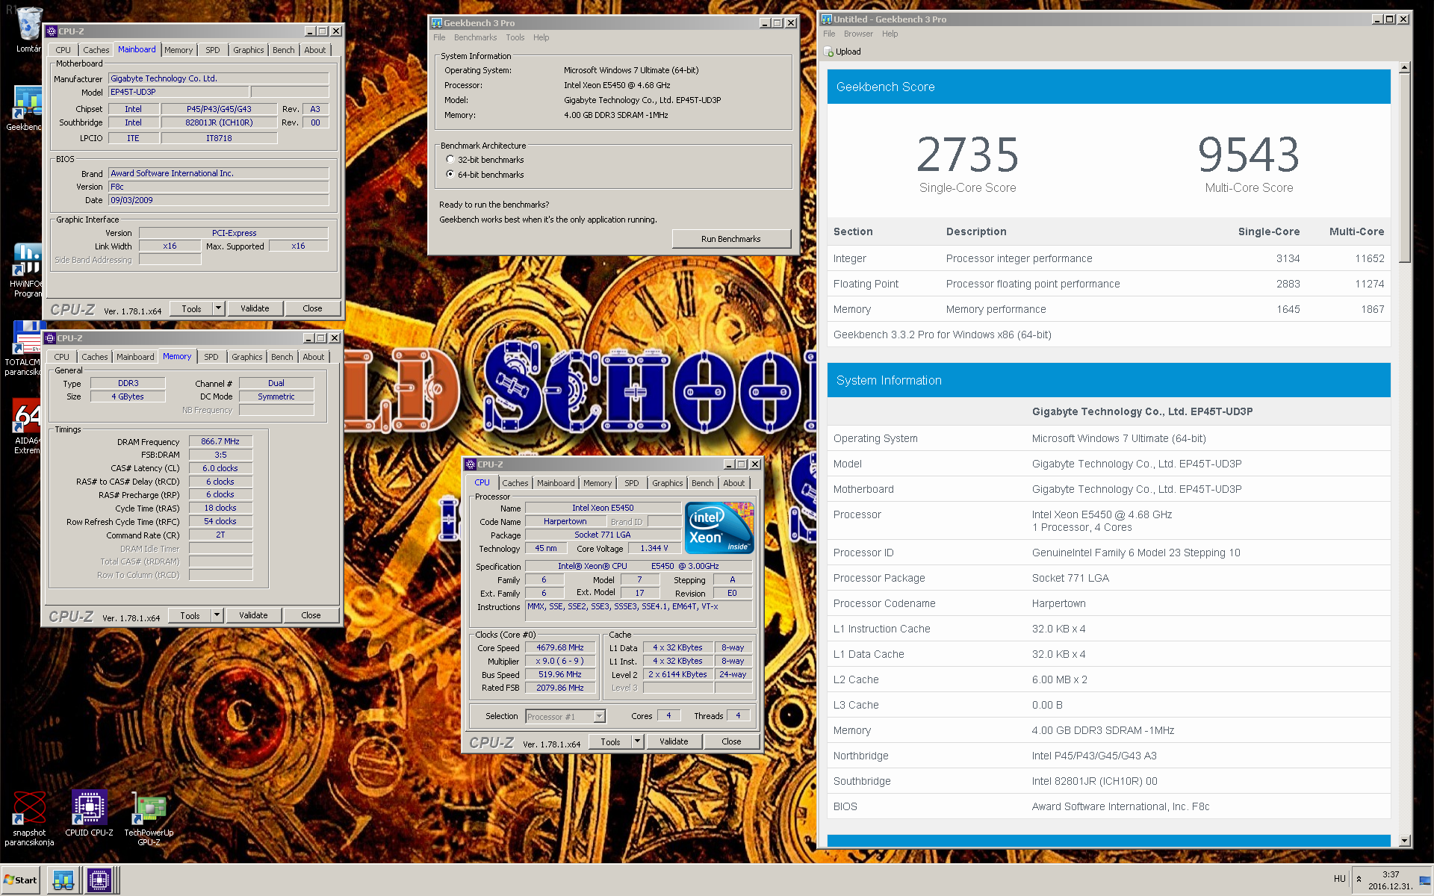Select 64-bit benchmarks option
Screen dimensions: 1434x896
(450, 174)
